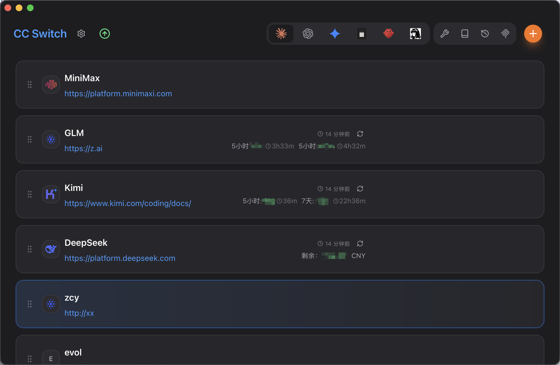Select the Kimi provider name
This screenshot has width=560, height=365.
tap(74, 188)
